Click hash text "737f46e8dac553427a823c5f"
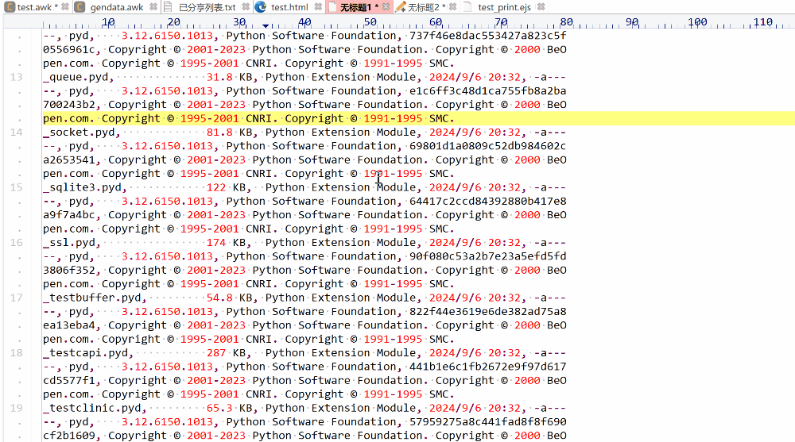Viewport: 795px width, 442px height. click(488, 36)
